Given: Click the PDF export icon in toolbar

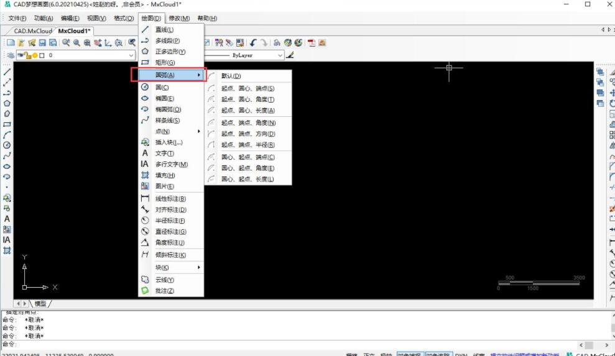Looking at the screenshot, I should click(312, 43).
